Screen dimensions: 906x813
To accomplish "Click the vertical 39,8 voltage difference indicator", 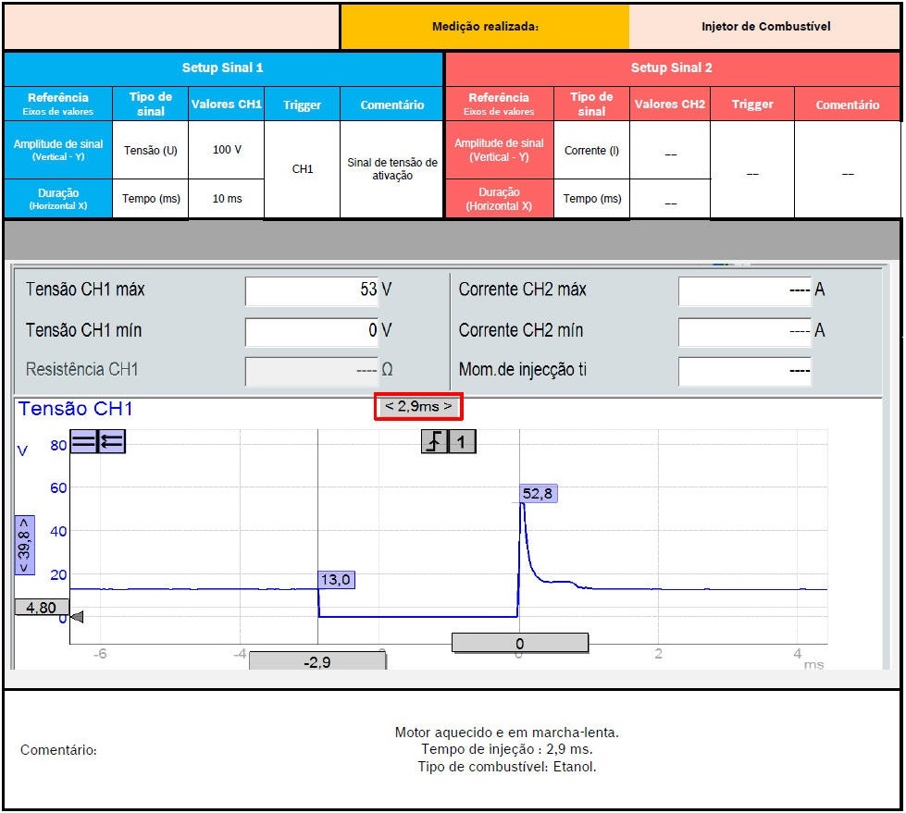I will pos(25,545).
